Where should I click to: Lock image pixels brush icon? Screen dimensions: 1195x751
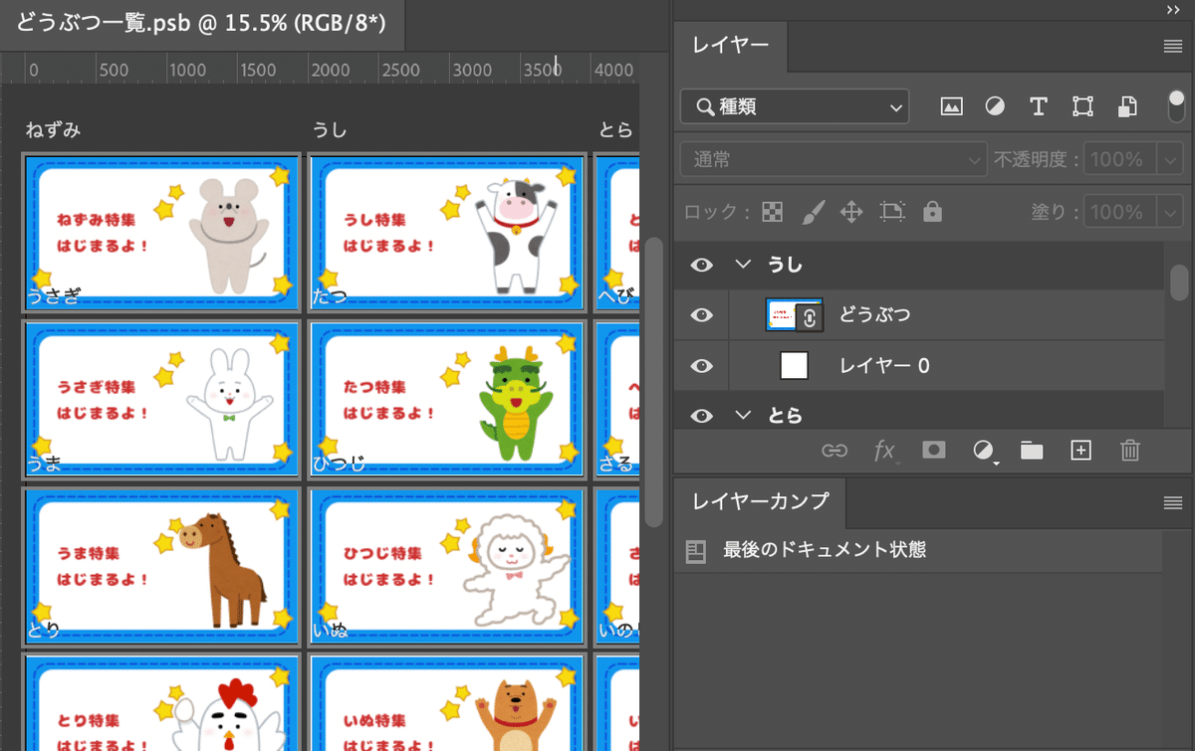click(x=814, y=212)
